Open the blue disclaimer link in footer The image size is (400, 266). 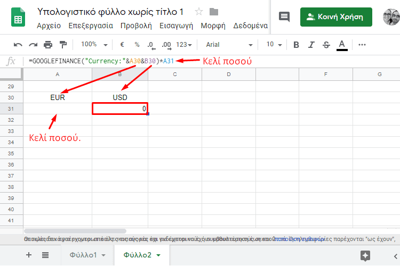pos(299,239)
